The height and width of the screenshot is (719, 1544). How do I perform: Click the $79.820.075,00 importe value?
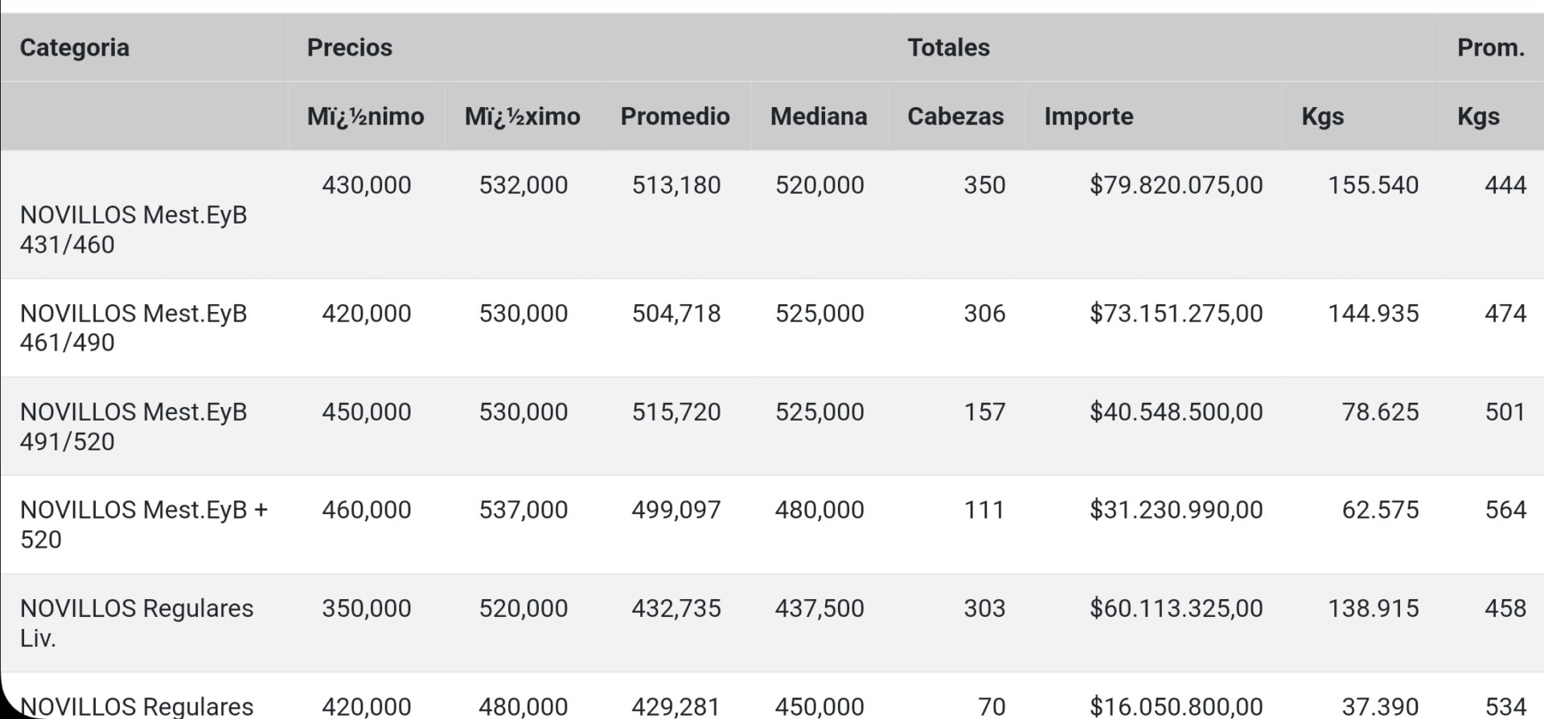(1176, 185)
